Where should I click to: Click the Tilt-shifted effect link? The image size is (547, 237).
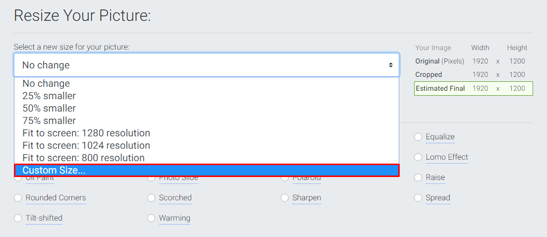coord(44,218)
